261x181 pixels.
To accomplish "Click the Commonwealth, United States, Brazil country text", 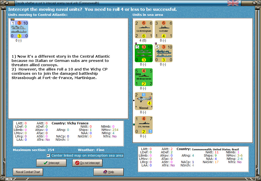I will (215, 149).
